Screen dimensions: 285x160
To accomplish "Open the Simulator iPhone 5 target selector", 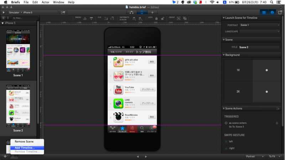I will tap(33, 12).
